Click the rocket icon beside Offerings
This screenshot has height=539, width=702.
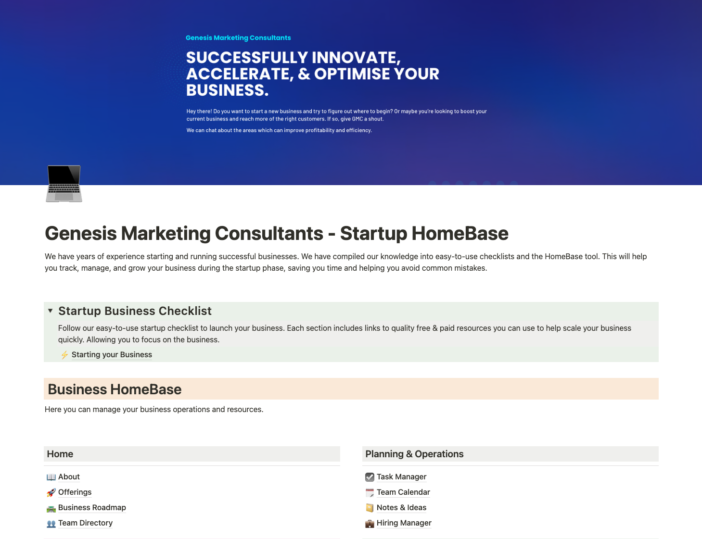[x=51, y=492]
